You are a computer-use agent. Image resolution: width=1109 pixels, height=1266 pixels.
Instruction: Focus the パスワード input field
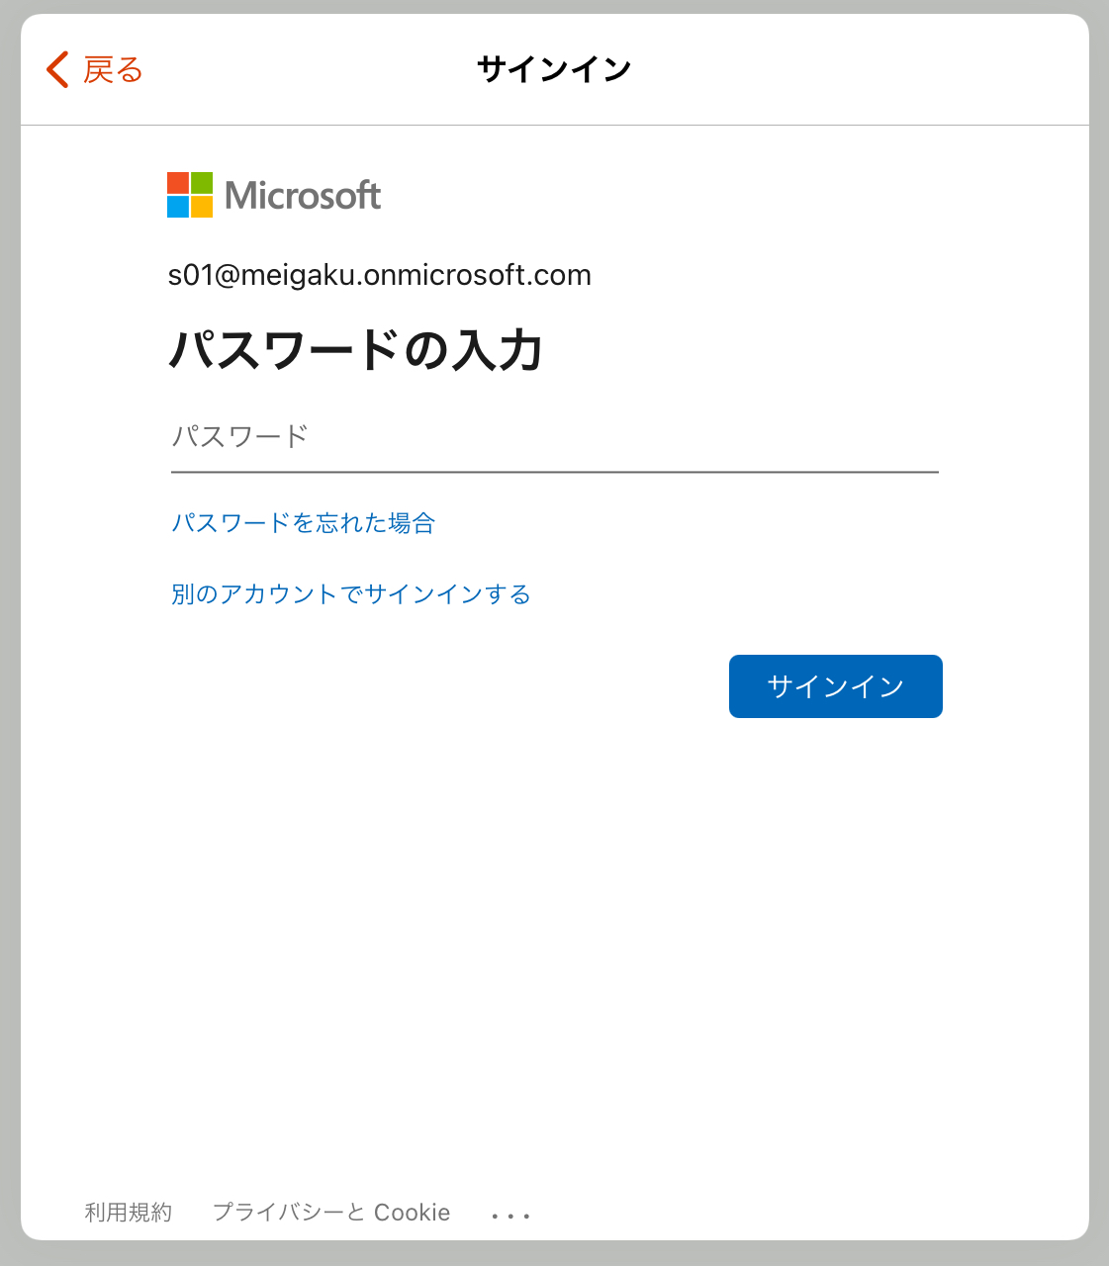pyautogui.click(x=554, y=437)
